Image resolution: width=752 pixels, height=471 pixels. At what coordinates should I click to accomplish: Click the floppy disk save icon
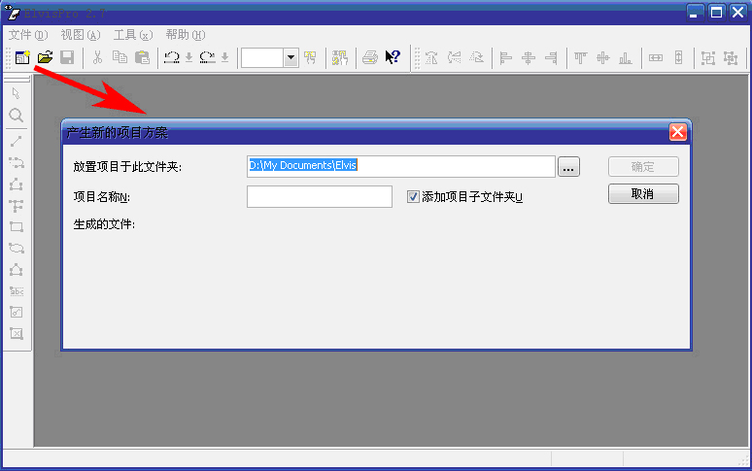[67, 58]
